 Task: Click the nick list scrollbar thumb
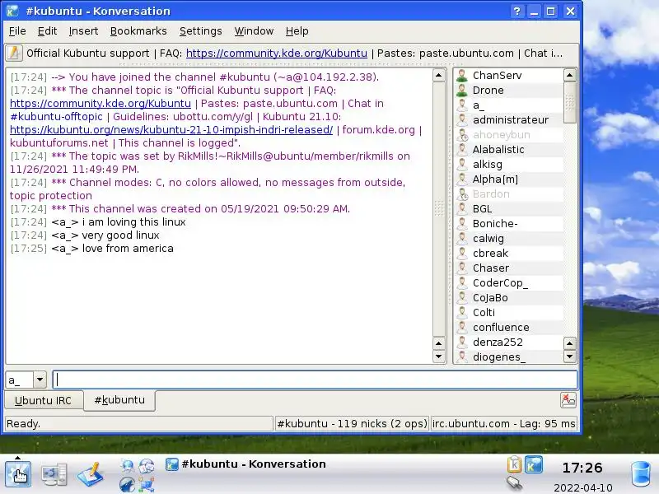pyautogui.click(x=569, y=102)
